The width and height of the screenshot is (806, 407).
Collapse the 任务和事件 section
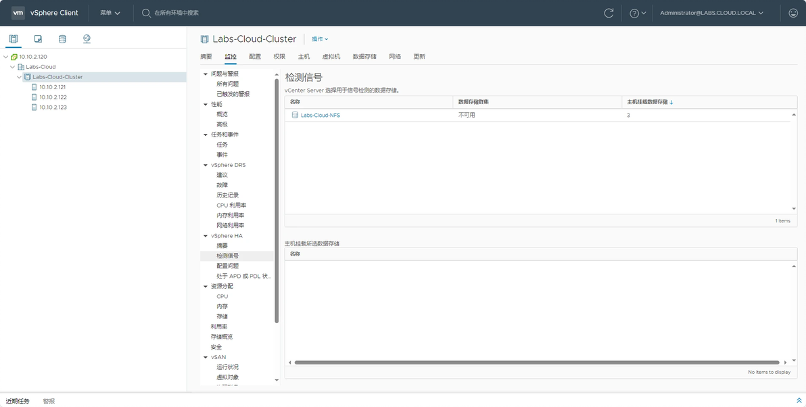pos(206,135)
